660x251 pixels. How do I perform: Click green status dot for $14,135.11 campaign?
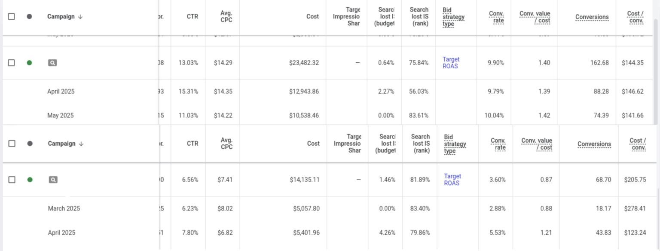30,180
